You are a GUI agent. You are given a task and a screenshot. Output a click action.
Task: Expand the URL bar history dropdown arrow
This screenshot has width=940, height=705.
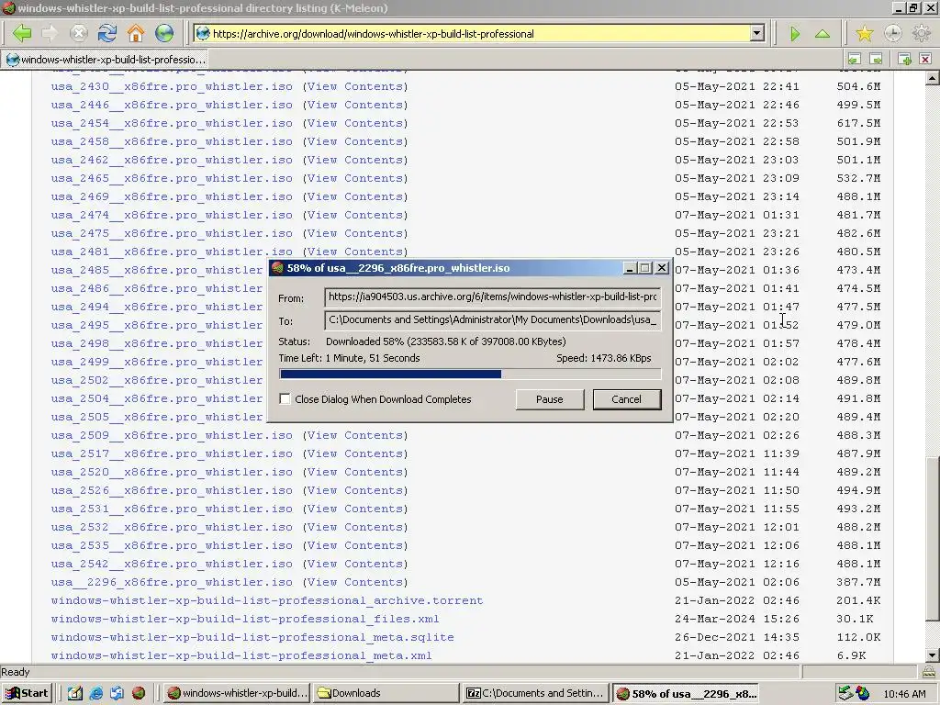coord(757,34)
